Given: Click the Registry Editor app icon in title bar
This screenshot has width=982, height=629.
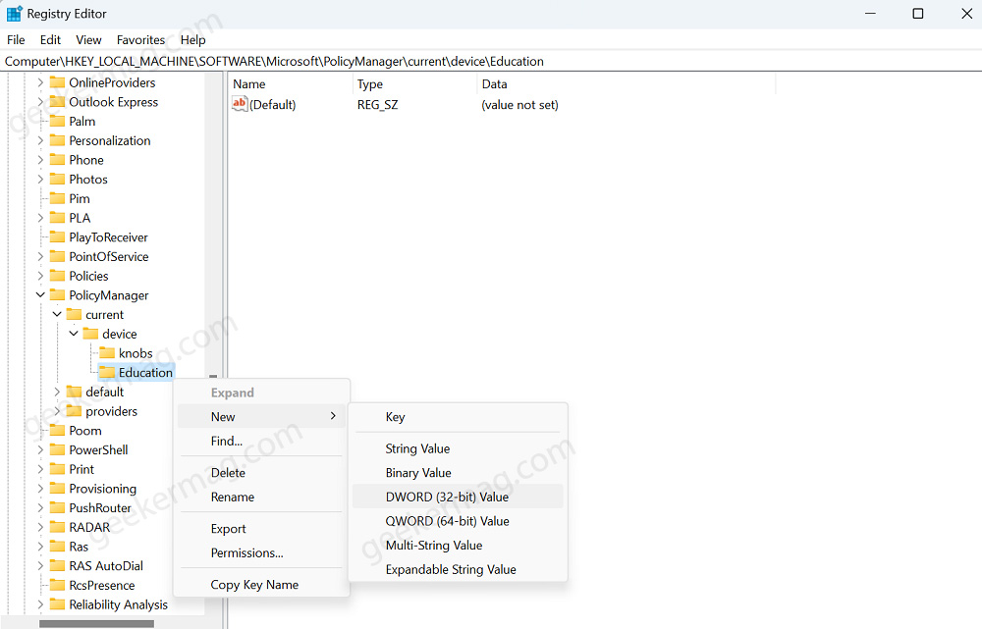Looking at the screenshot, I should (14, 14).
